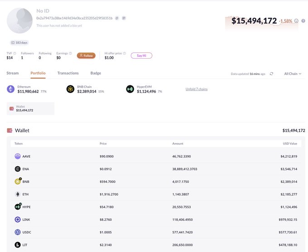Click the ENA amount 38,889,412.3703
This screenshot has width=308, height=252.
coord(185,169)
